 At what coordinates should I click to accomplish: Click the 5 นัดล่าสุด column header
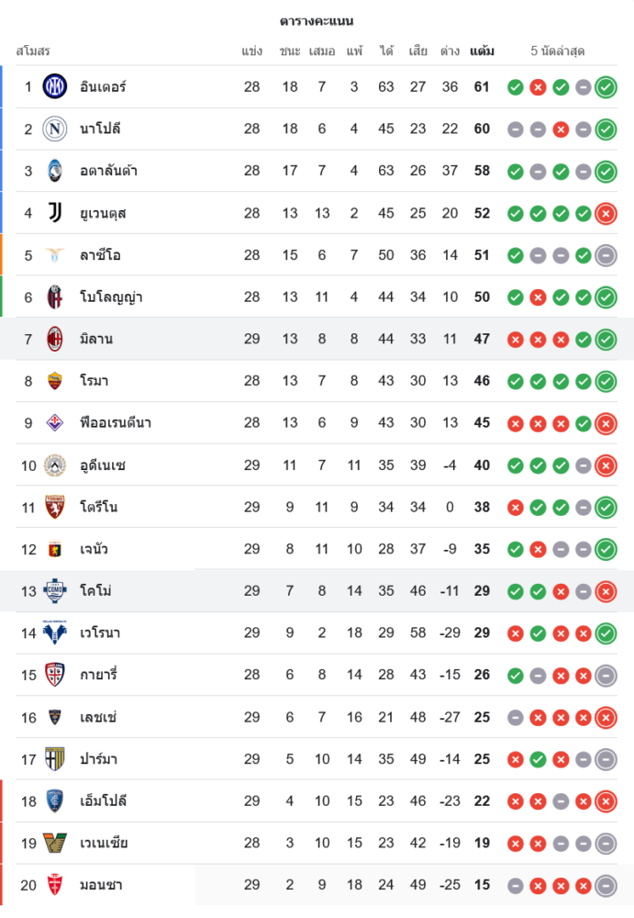click(558, 51)
